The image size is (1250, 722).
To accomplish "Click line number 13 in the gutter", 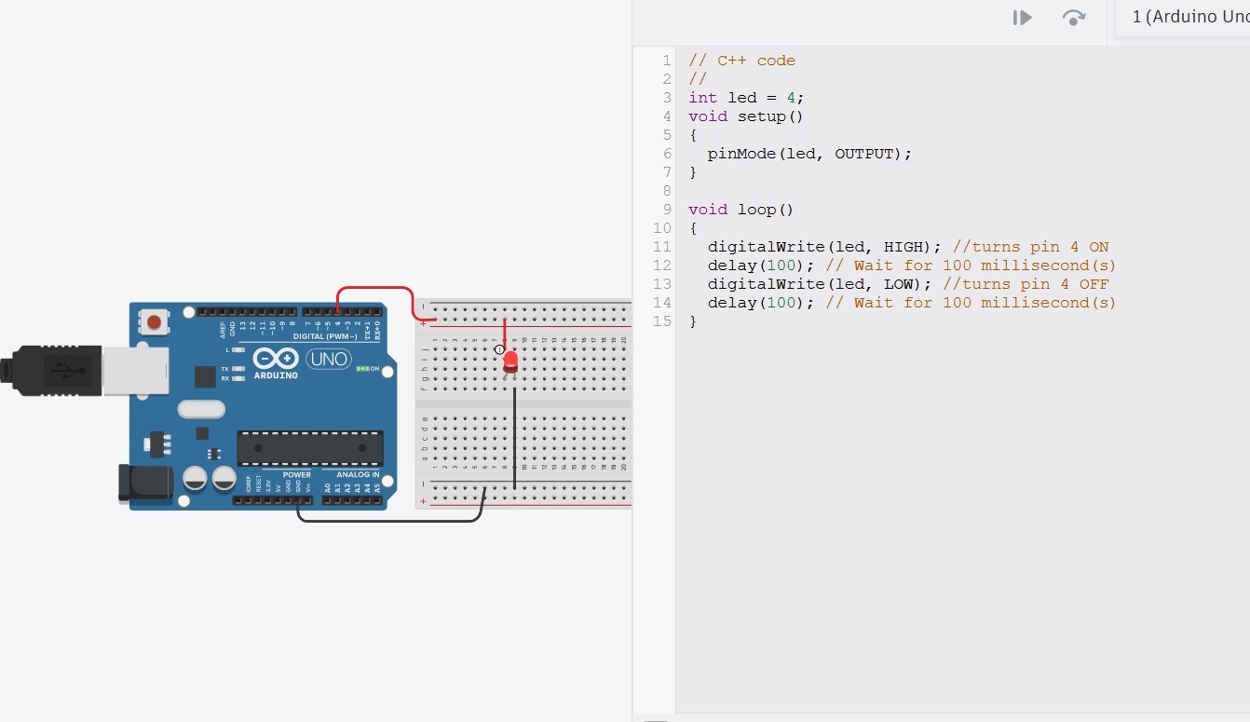I will click(662, 284).
